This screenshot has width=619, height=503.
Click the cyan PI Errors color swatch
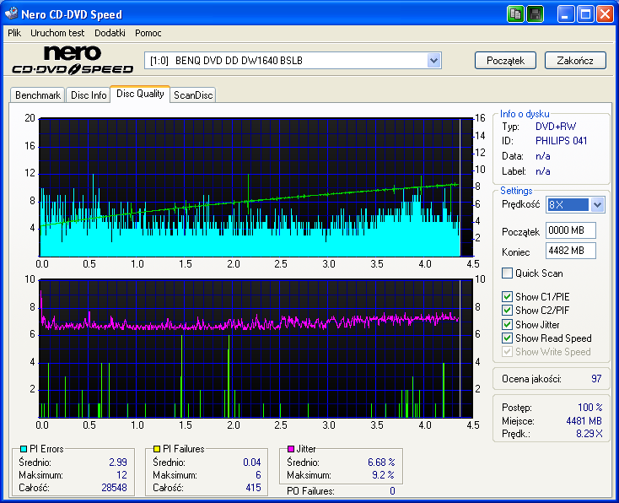coord(24,449)
